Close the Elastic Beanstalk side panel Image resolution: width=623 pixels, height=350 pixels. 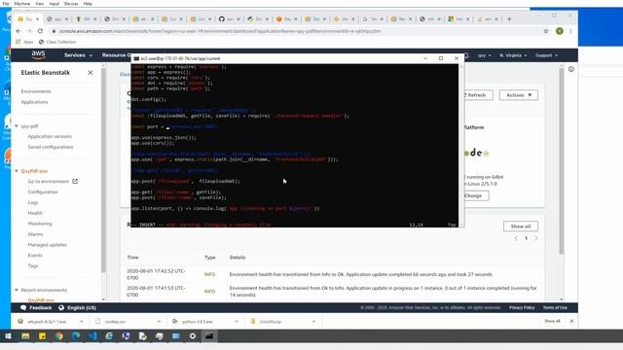point(91,73)
